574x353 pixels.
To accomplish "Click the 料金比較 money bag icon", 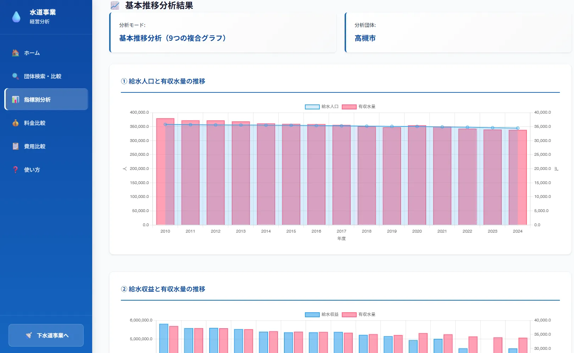I will pyautogui.click(x=16, y=123).
